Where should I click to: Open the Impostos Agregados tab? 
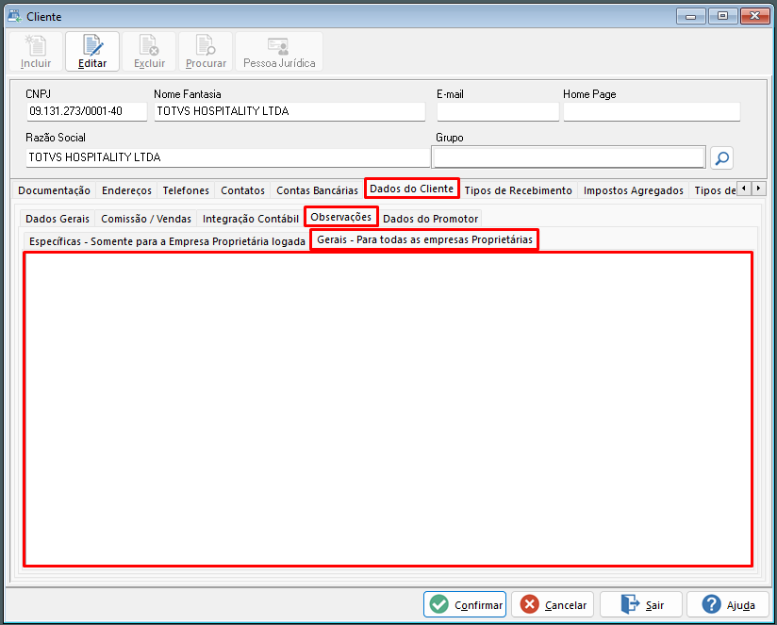[x=634, y=190]
